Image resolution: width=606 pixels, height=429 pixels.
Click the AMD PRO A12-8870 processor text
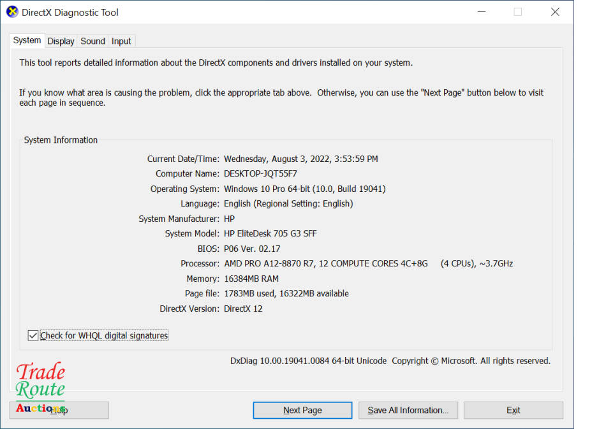pyautogui.click(x=325, y=263)
